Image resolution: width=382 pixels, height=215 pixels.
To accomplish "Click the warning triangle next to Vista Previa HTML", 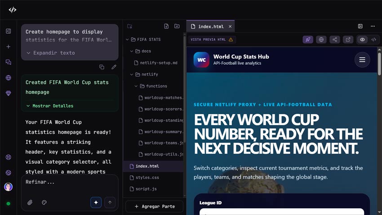I will pyautogui.click(x=231, y=40).
